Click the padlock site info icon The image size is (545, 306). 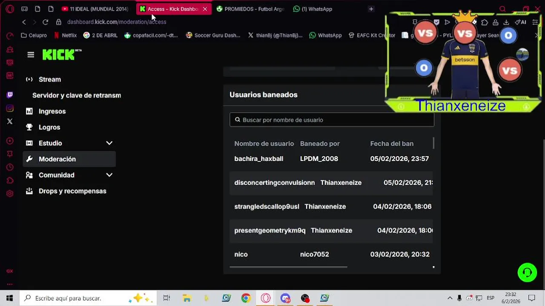coord(59,22)
